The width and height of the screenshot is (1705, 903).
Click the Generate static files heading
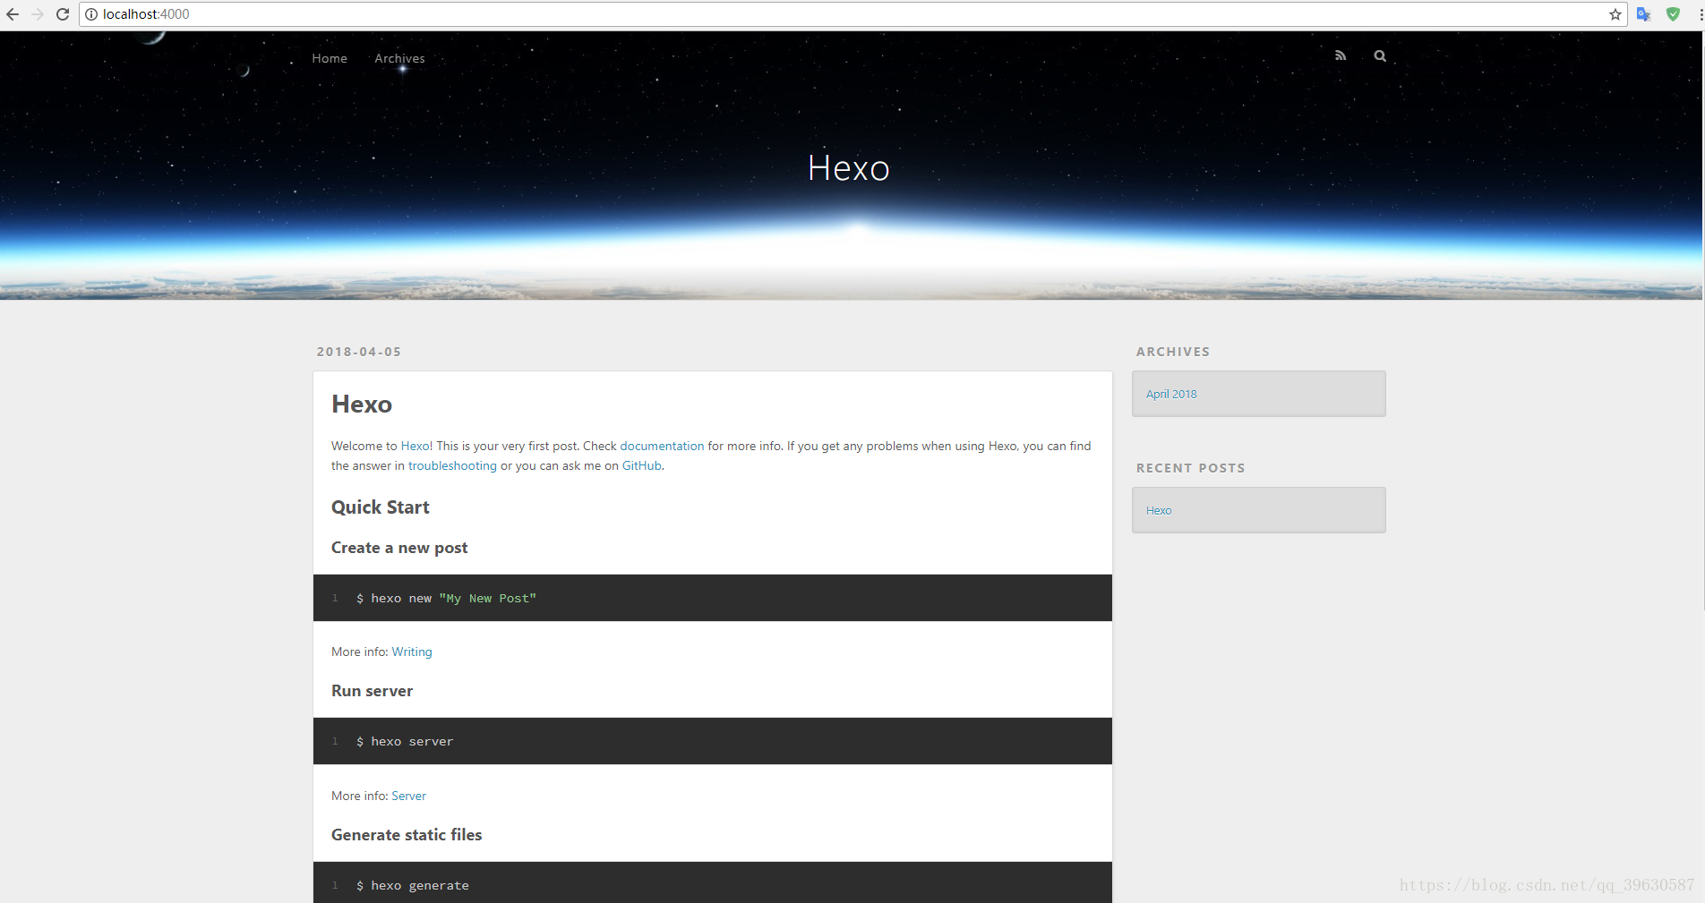407,835
